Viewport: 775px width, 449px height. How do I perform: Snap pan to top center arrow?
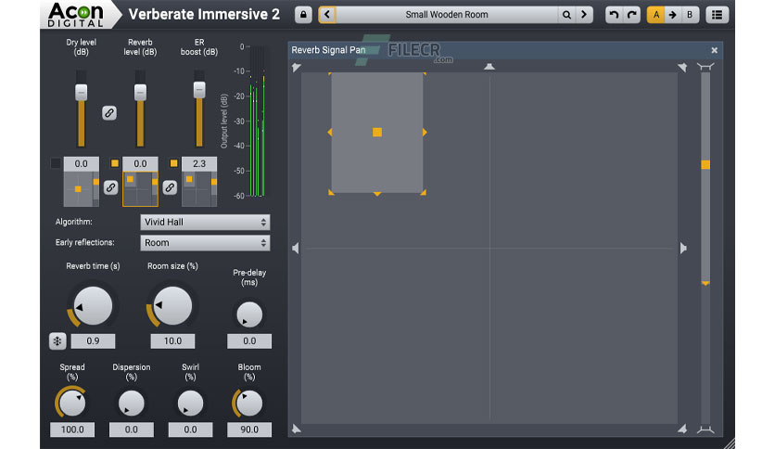click(489, 66)
